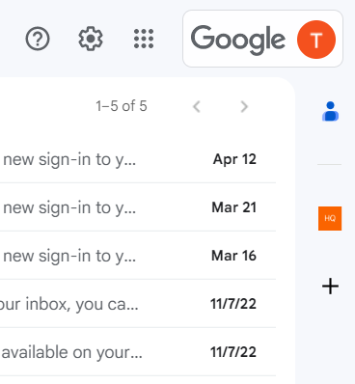Click the Google logo in account box
355x384 pixels.
click(x=238, y=40)
